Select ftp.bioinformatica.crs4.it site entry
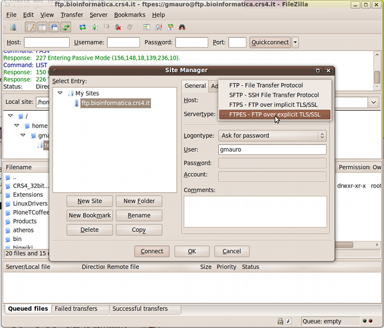Image resolution: width=384 pixels, height=328 pixels. click(115, 103)
